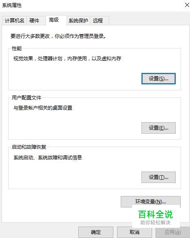Switch to the 计算机名 tab

coord(15,20)
